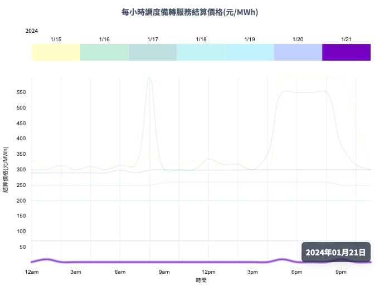
Task: Click the 3am time axis tick label
Action: pos(76,272)
